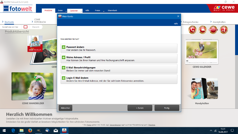
Task: Open the Handyhüllen navigation entry
Action: coord(219,22)
